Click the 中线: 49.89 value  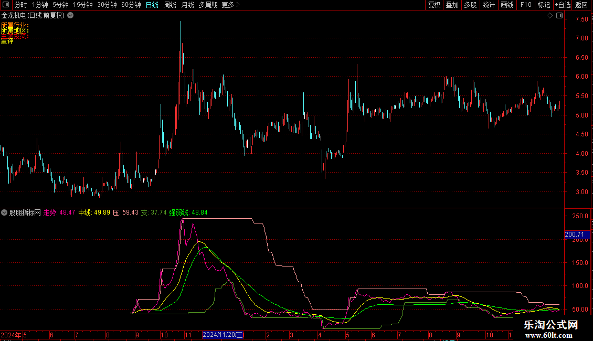94,212
